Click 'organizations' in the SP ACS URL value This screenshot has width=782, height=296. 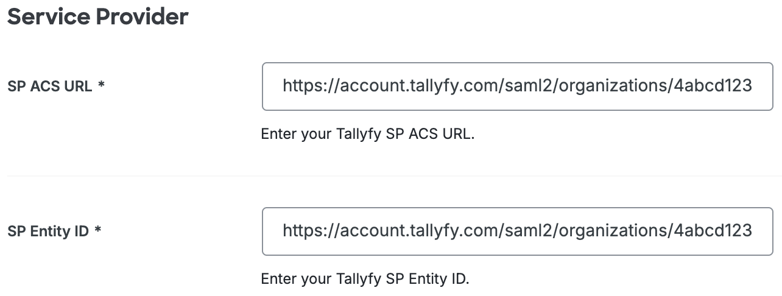click(x=612, y=86)
